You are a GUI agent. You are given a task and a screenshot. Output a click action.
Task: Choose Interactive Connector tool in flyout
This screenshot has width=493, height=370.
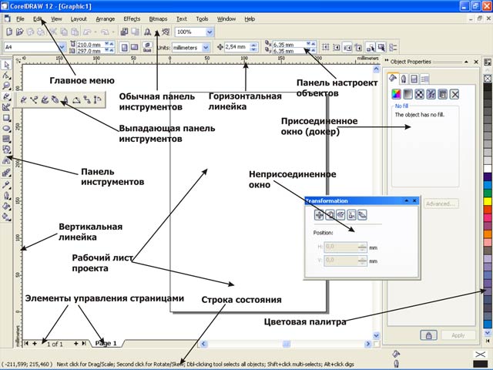(x=87, y=99)
